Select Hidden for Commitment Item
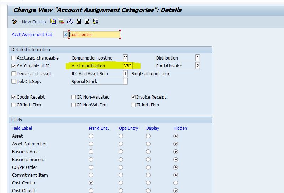Screen dimensions: 284x193 [175, 175]
